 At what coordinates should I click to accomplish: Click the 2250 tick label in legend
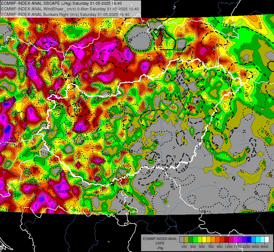point(247,247)
